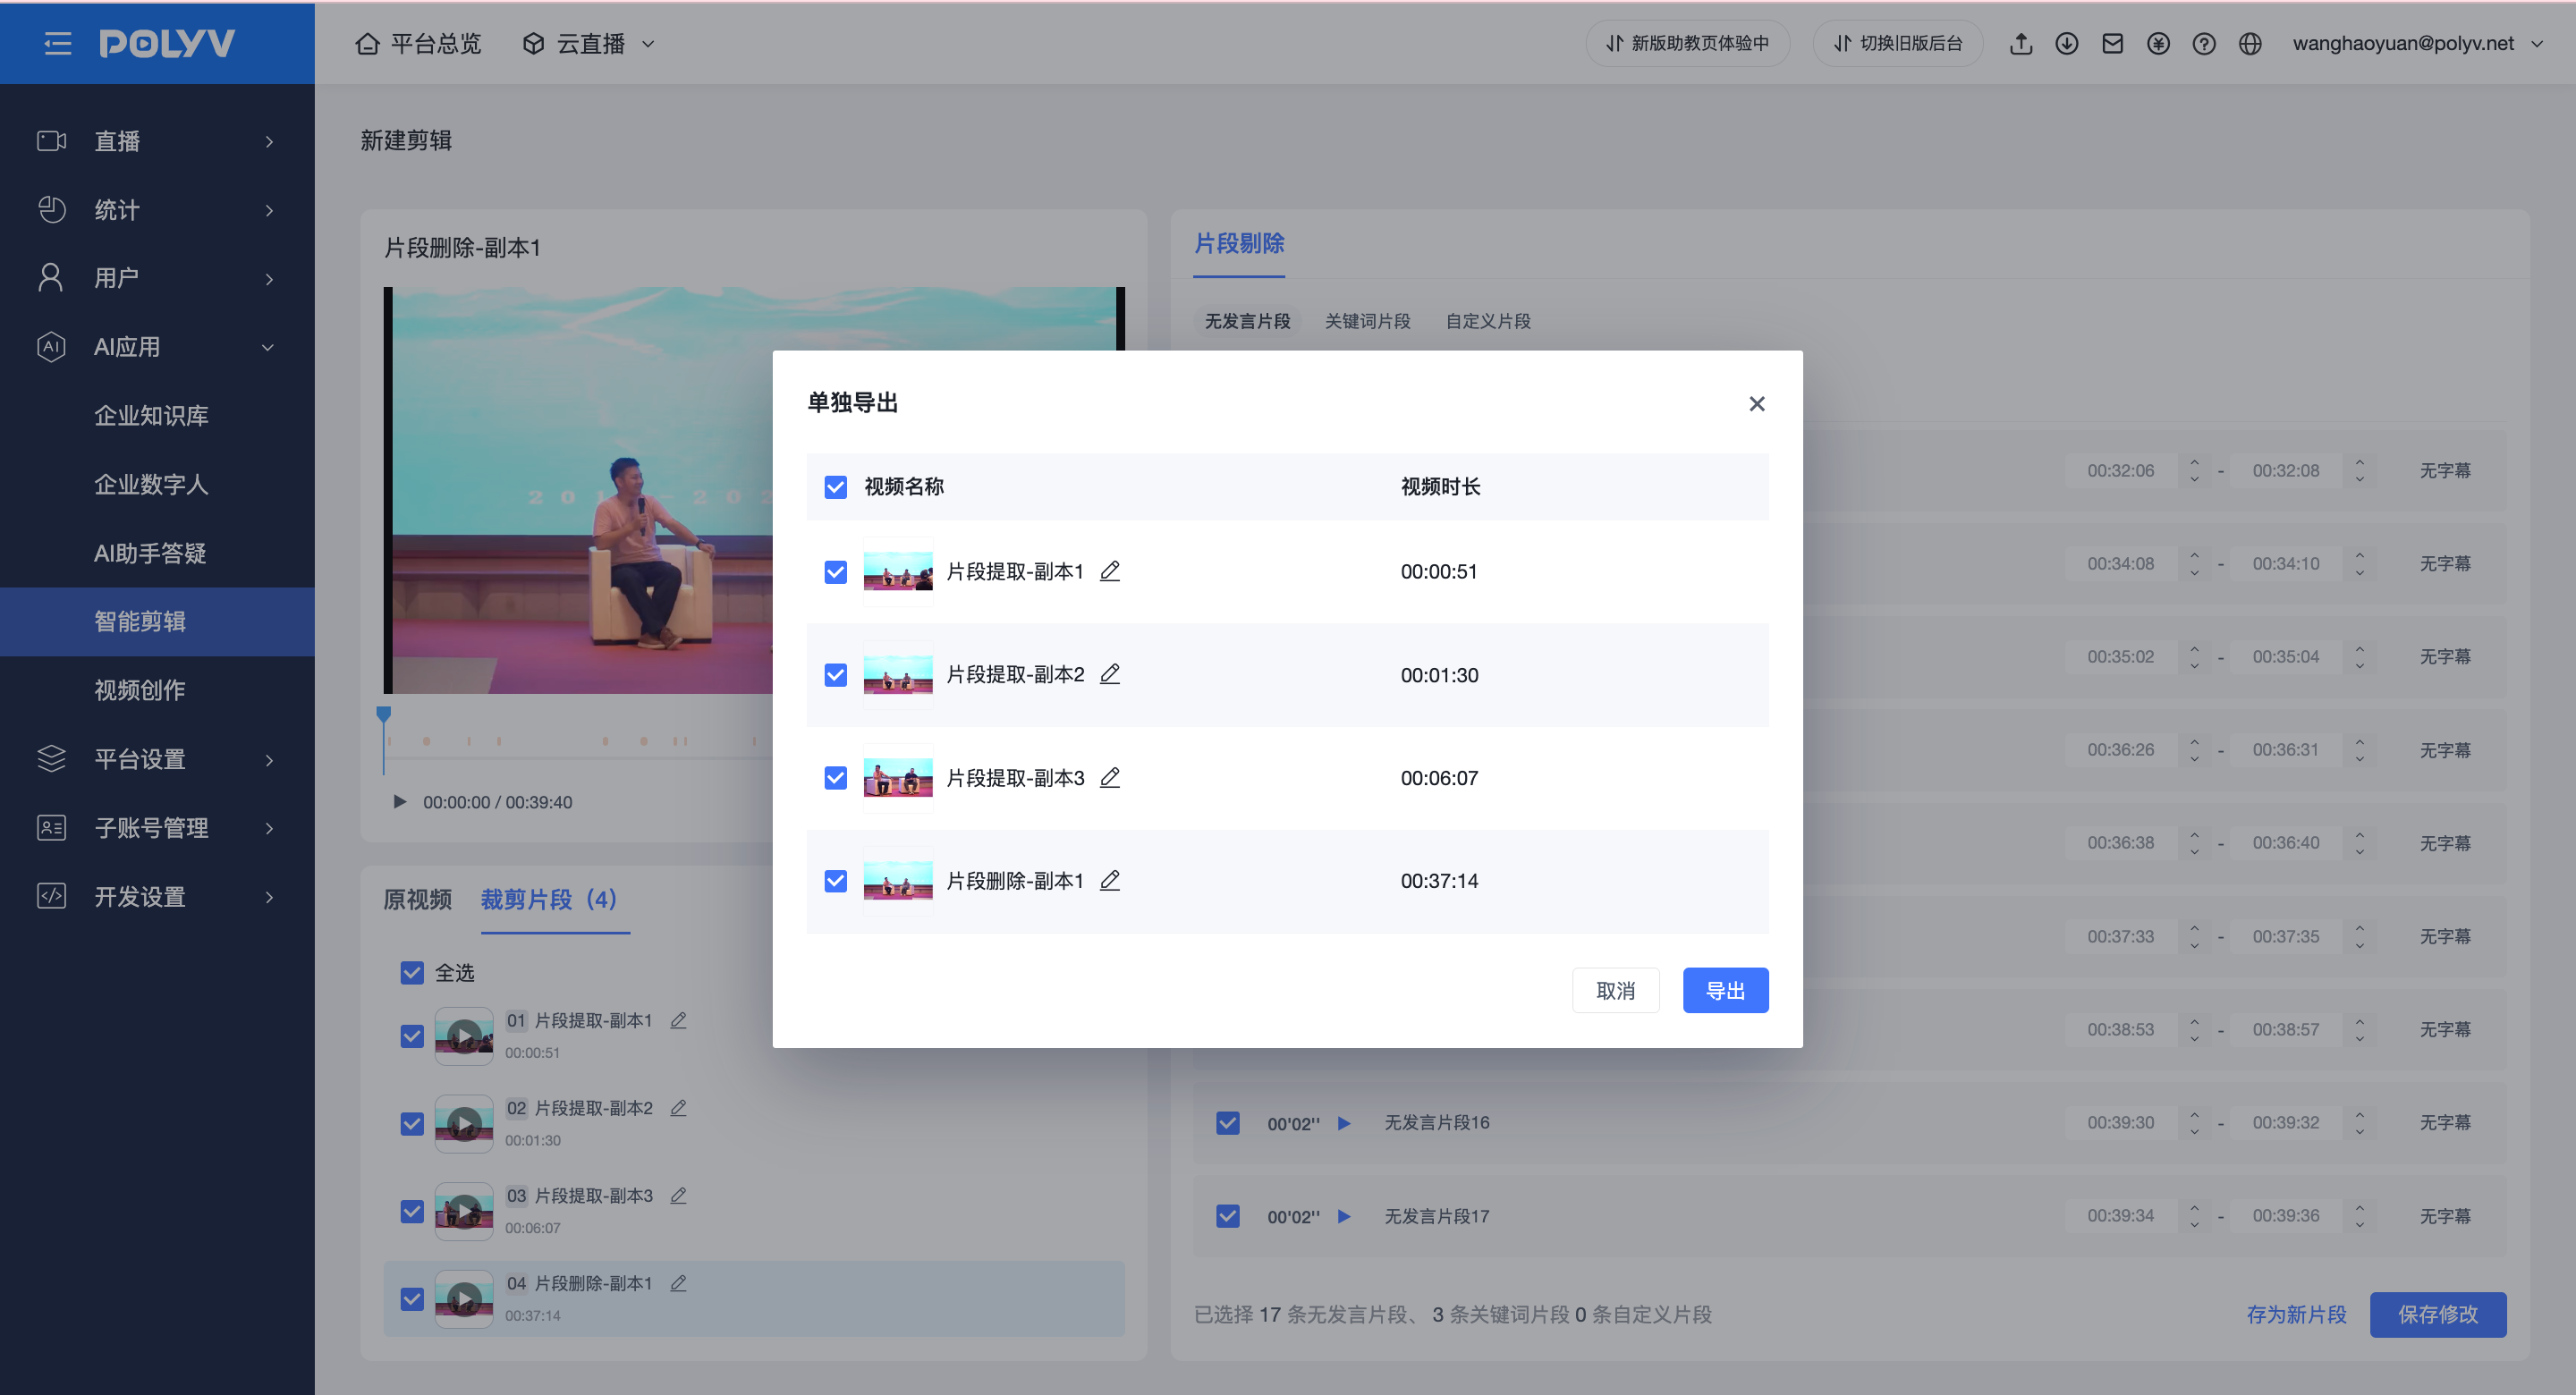2576x1395 pixels.
Task: Open AI助手答疑 sidebar item
Action: click(x=157, y=553)
